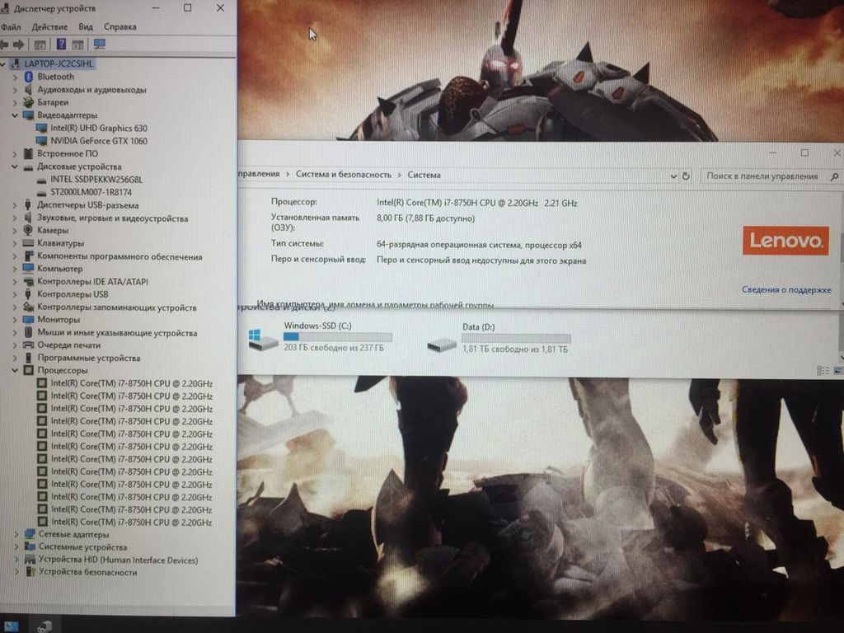This screenshot has height=633, width=844.
Task: Click the Data (D:) usage bar
Action: point(516,339)
